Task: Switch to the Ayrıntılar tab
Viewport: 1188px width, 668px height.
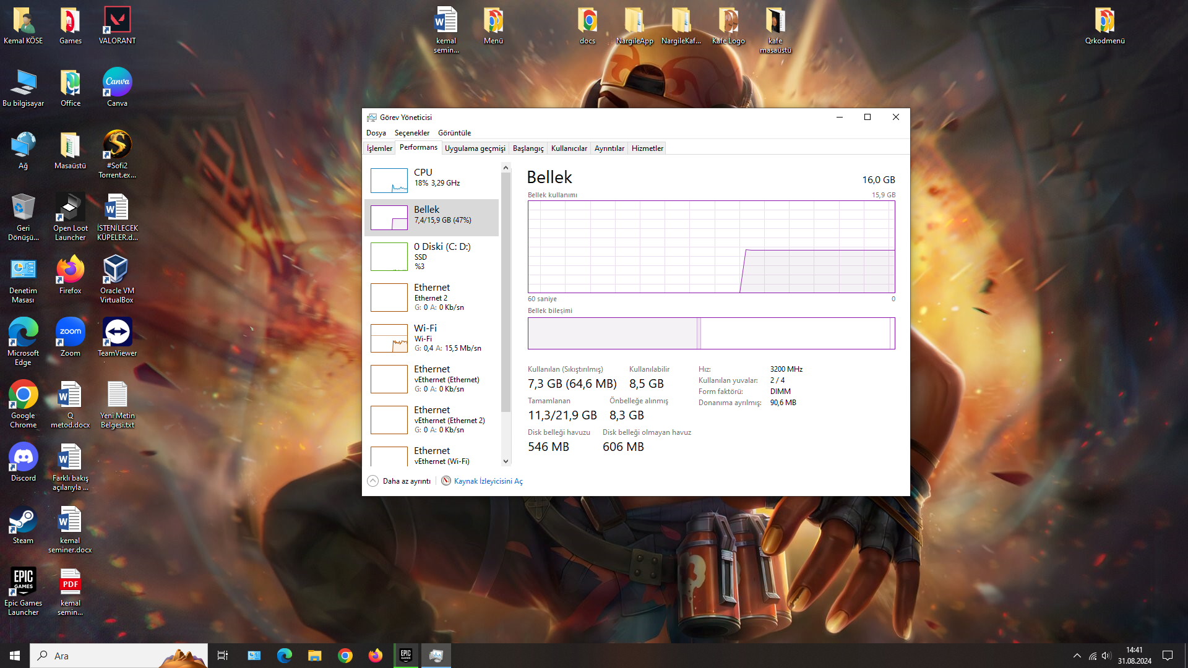Action: tap(609, 148)
